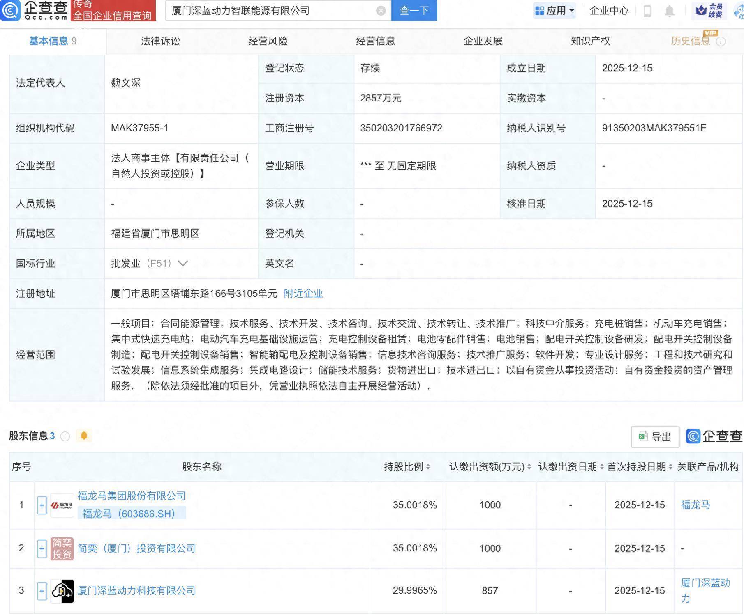Open the 应用 dropdown menu
This screenshot has height=615, width=744.
pyautogui.click(x=555, y=11)
